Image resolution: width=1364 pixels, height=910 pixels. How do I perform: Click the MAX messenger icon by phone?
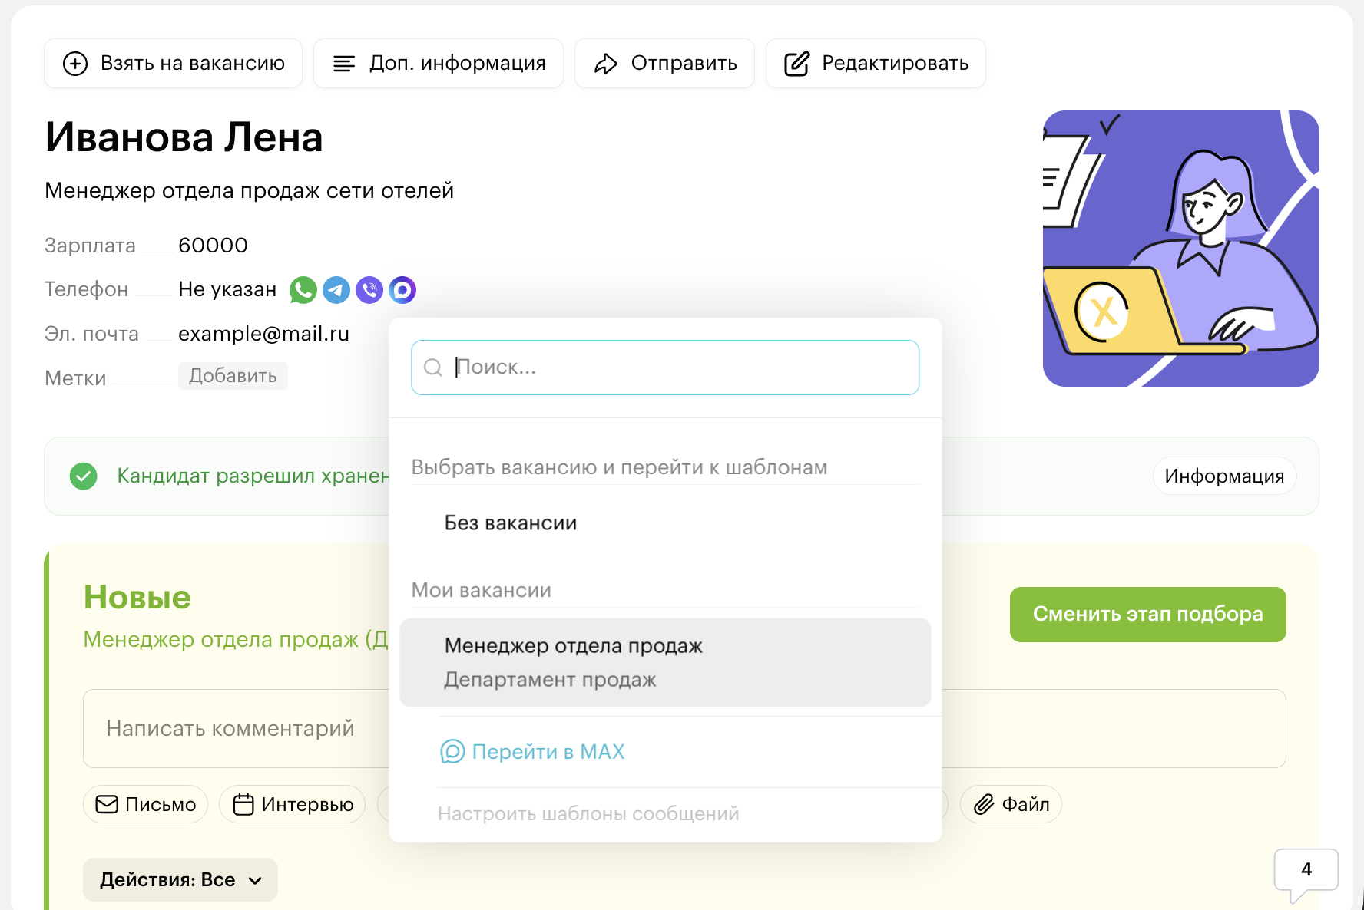pos(402,290)
